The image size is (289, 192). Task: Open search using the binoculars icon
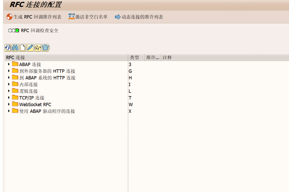click(x=15, y=48)
